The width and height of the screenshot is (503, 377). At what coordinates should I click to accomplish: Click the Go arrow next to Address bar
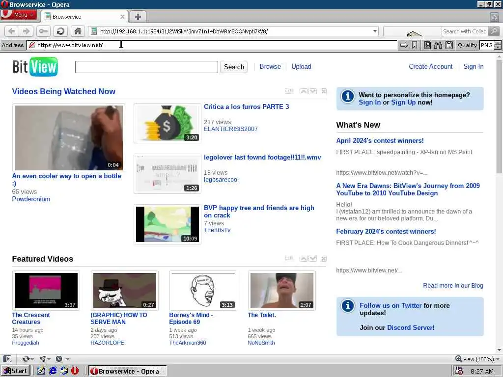click(404, 45)
